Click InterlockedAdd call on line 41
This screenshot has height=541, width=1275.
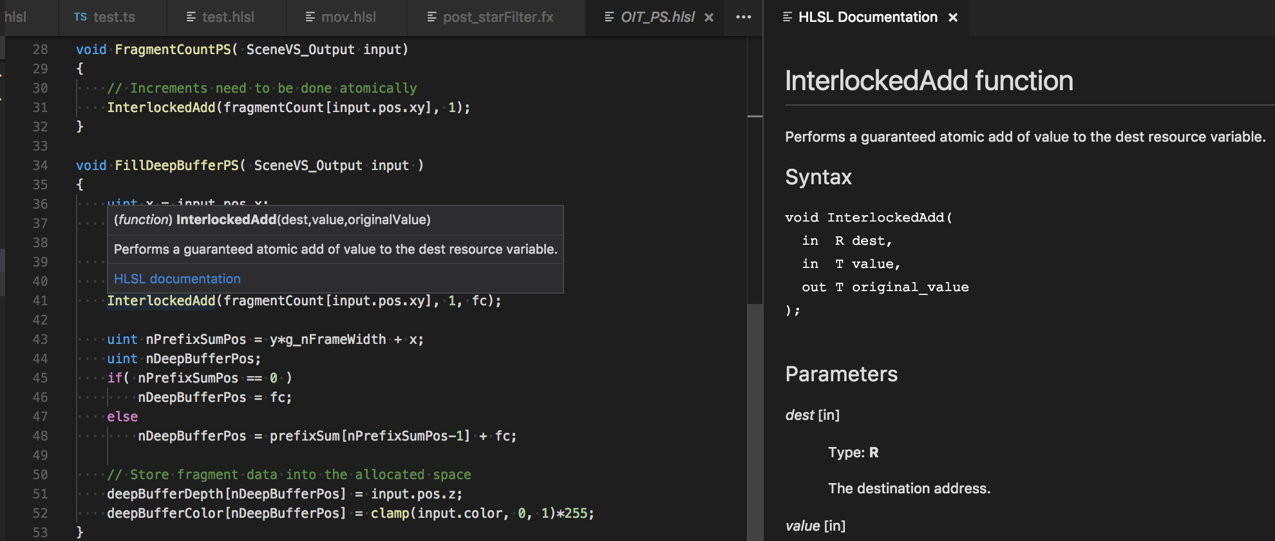pyautogui.click(x=161, y=301)
